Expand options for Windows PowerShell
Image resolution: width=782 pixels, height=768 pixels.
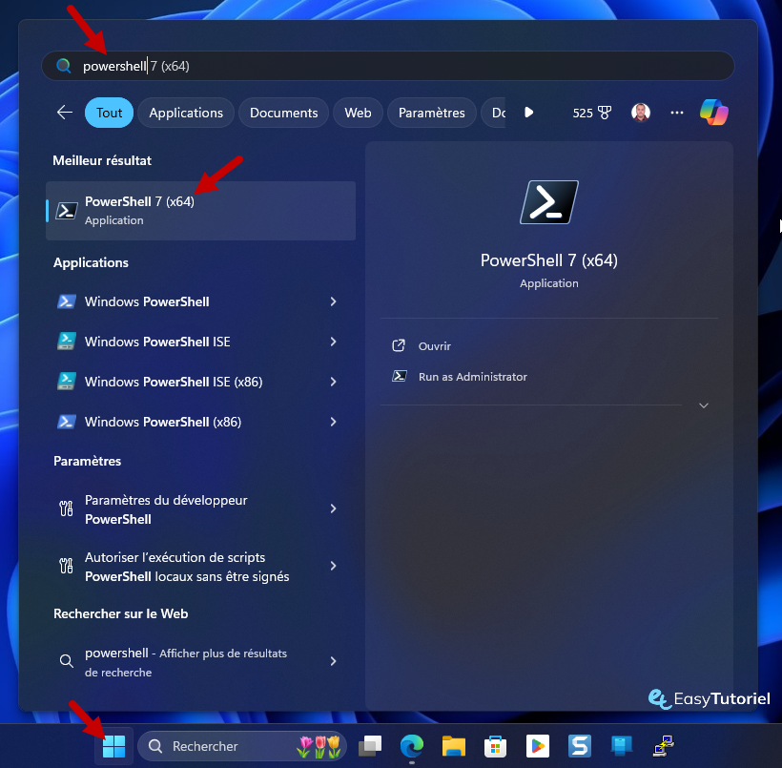click(333, 301)
